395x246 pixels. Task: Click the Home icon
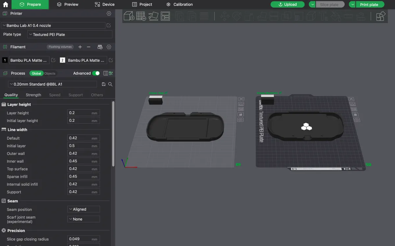(x=5, y=5)
